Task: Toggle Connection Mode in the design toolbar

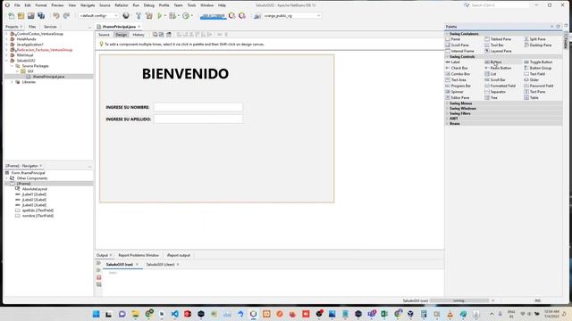Action: point(161,35)
